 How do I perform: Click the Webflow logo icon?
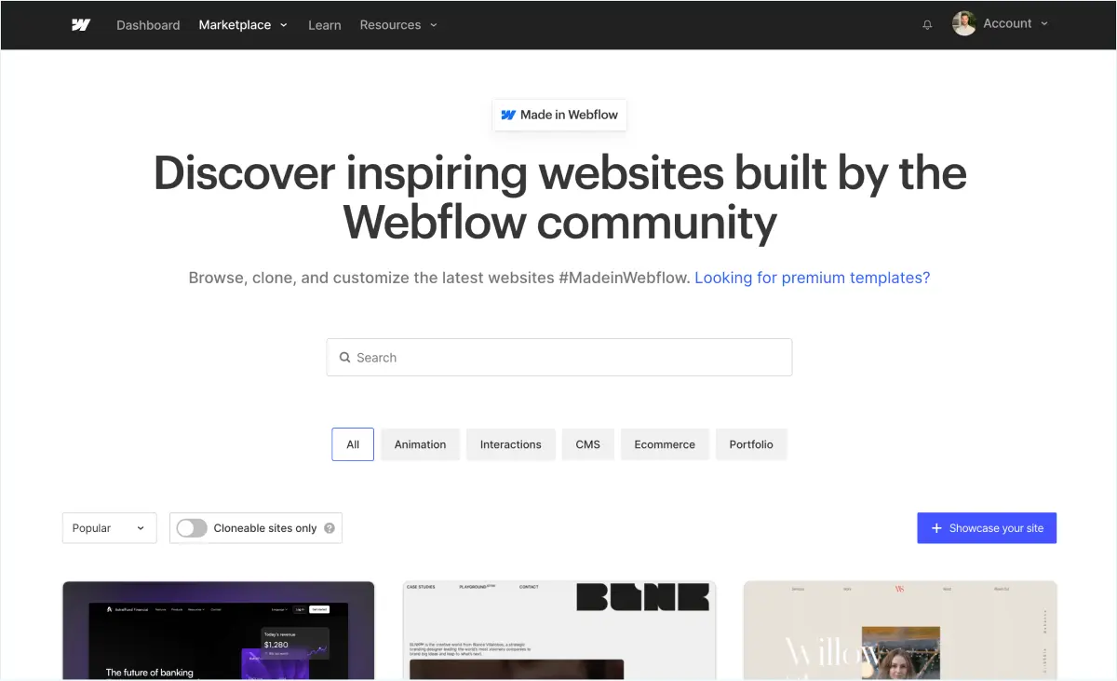[81, 25]
